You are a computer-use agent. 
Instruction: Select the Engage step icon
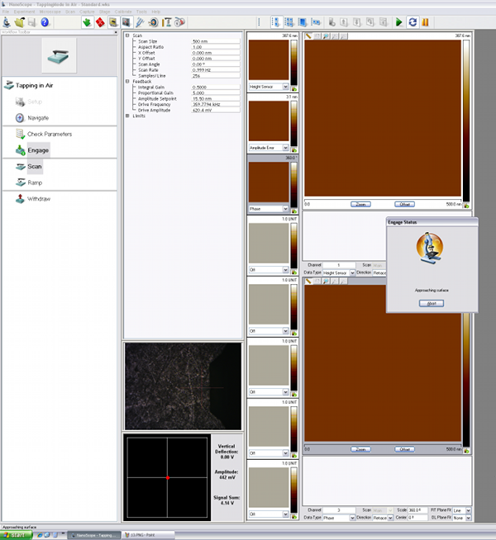pyautogui.click(x=21, y=149)
